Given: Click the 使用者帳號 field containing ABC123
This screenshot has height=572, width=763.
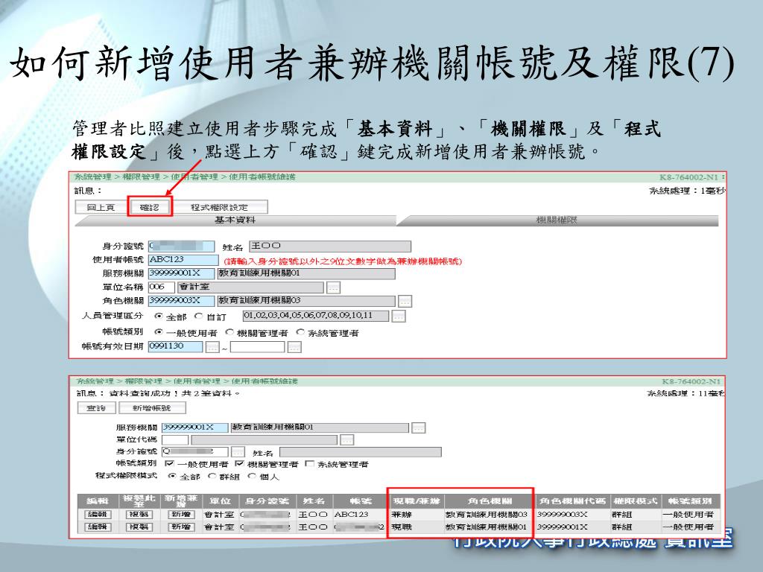Looking at the screenshot, I should tap(183, 260).
